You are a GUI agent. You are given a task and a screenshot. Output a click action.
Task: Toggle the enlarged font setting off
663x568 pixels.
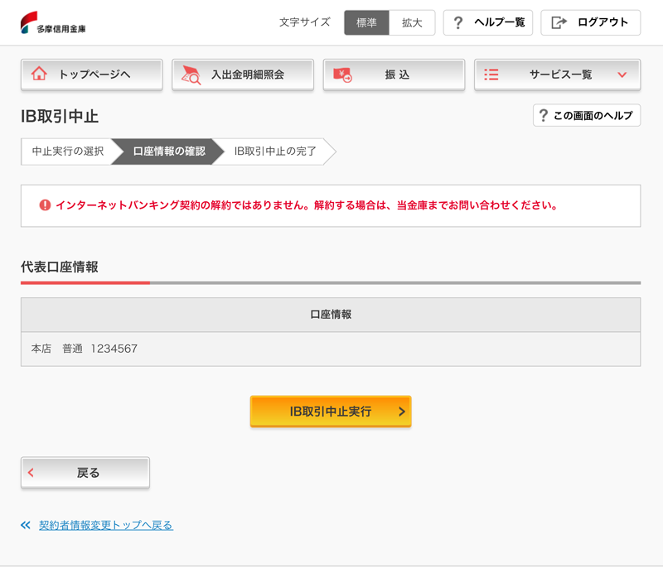click(x=366, y=22)
